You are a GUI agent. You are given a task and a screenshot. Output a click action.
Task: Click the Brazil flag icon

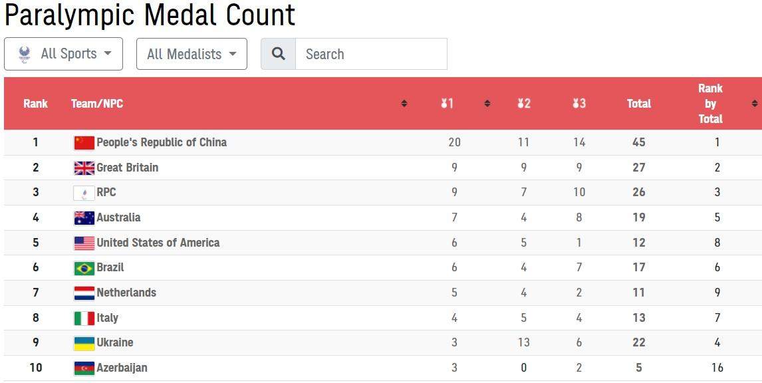click(x=84, y=268)
